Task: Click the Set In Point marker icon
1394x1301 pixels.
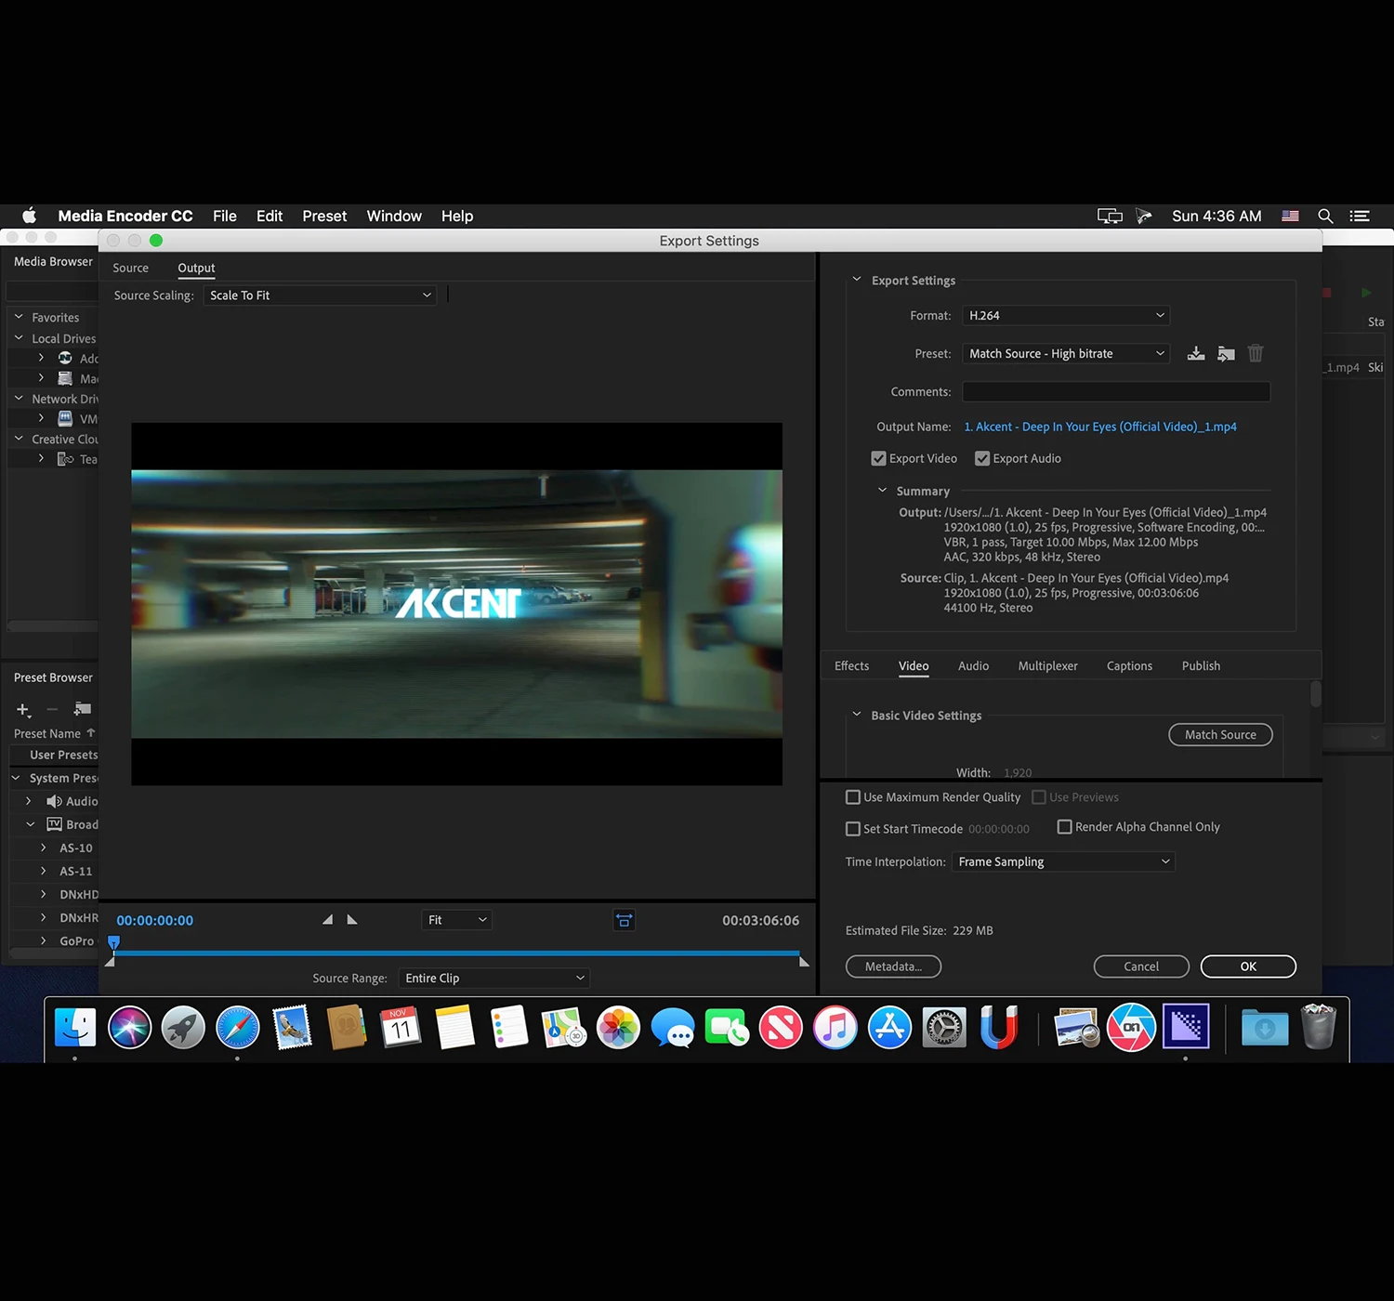Action: (327, 920)
